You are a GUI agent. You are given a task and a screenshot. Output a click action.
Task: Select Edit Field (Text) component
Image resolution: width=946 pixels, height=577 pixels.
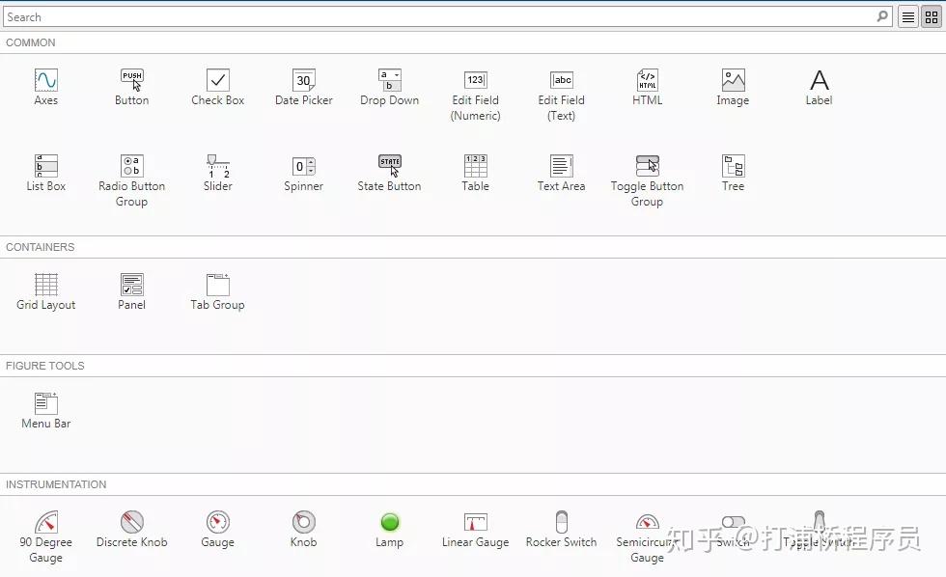pyautogui.click(x=561, y=96)
